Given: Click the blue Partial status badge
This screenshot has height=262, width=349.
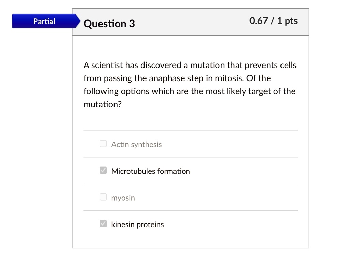Looking at the screenshot, I should pyautogui.click(x=44, y=21).
